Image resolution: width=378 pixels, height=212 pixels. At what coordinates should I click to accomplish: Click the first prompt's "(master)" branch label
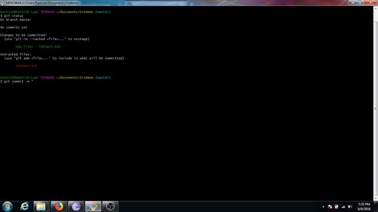click(103, 12)
